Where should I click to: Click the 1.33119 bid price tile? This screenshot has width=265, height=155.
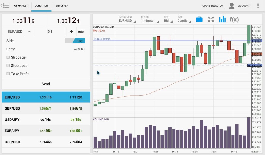24,20
